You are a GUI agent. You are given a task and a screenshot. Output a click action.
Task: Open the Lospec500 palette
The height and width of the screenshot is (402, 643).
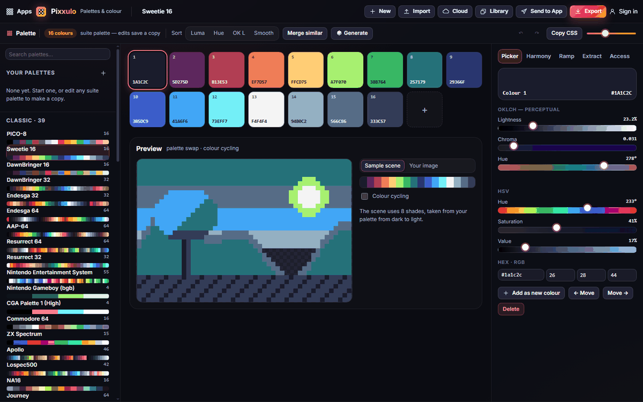(58, 368)
